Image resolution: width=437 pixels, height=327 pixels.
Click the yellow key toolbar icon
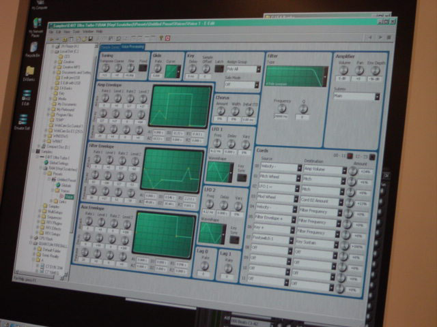click(161, 38)
